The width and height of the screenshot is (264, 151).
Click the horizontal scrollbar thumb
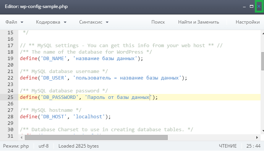96,138
